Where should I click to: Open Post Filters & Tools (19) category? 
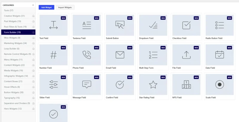point(18,27)
